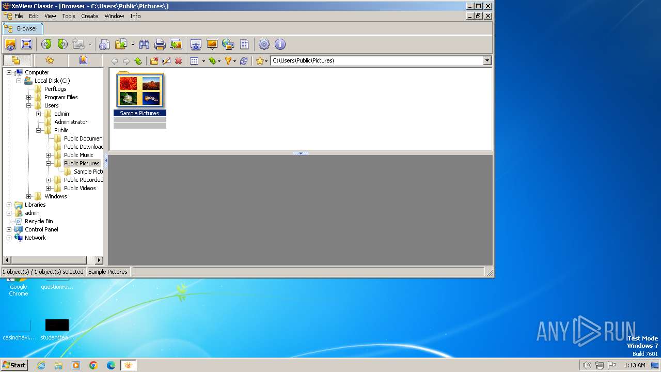Switch to the Folders tree panel tab

(16, 60)
